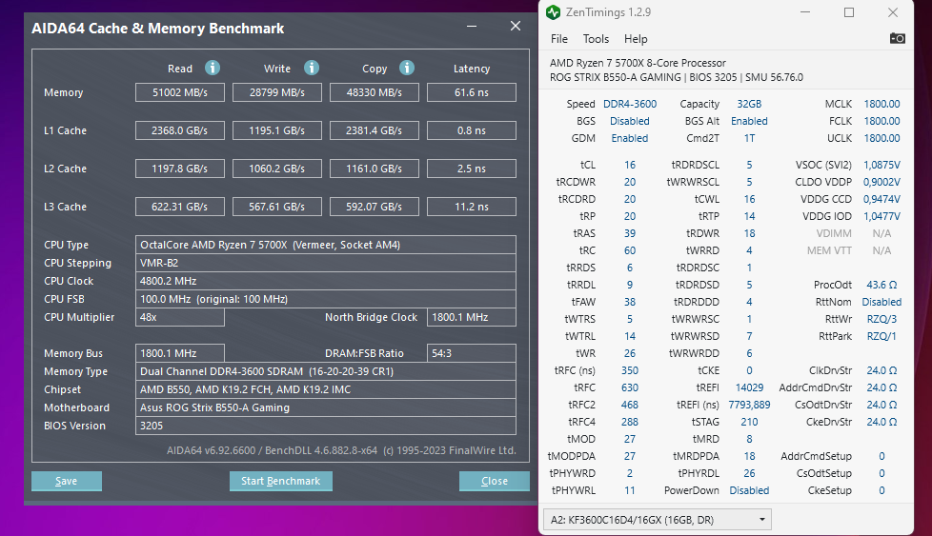Click the Copy info icon in AIDA64
The height and width of the screenshot is (536, 932).
(x=407, y=68)
